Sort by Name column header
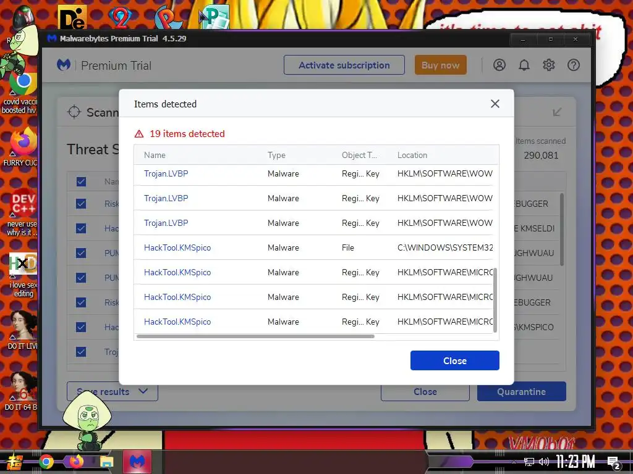Image resolution: width=633 pixels, height=474 pixels. coord(155,155)
